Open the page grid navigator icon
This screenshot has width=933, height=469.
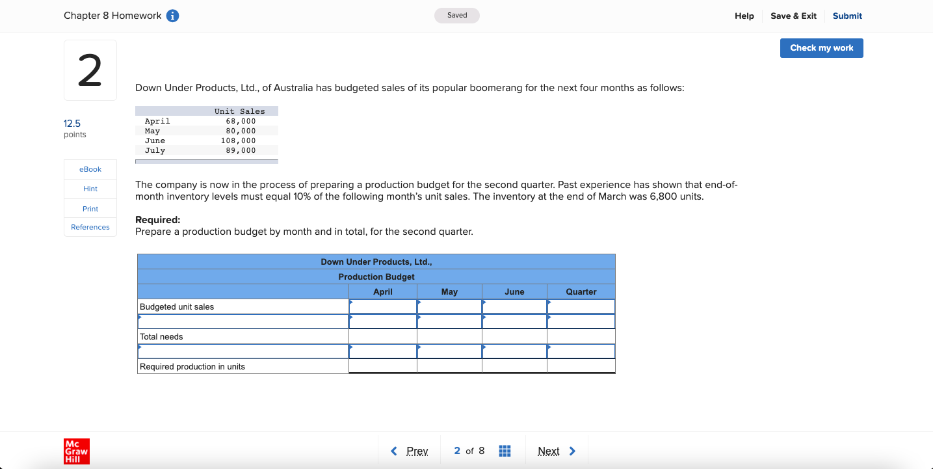(x=505, y=450)
